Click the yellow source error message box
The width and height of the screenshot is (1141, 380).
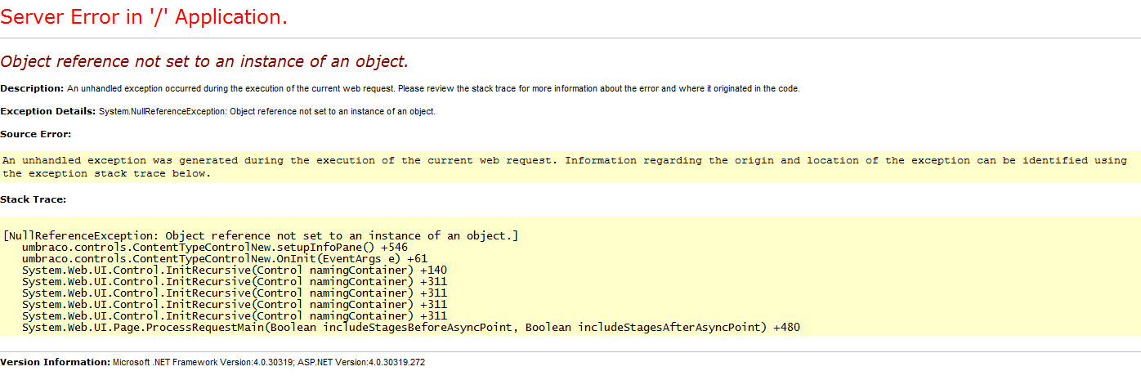coord(570,167)
